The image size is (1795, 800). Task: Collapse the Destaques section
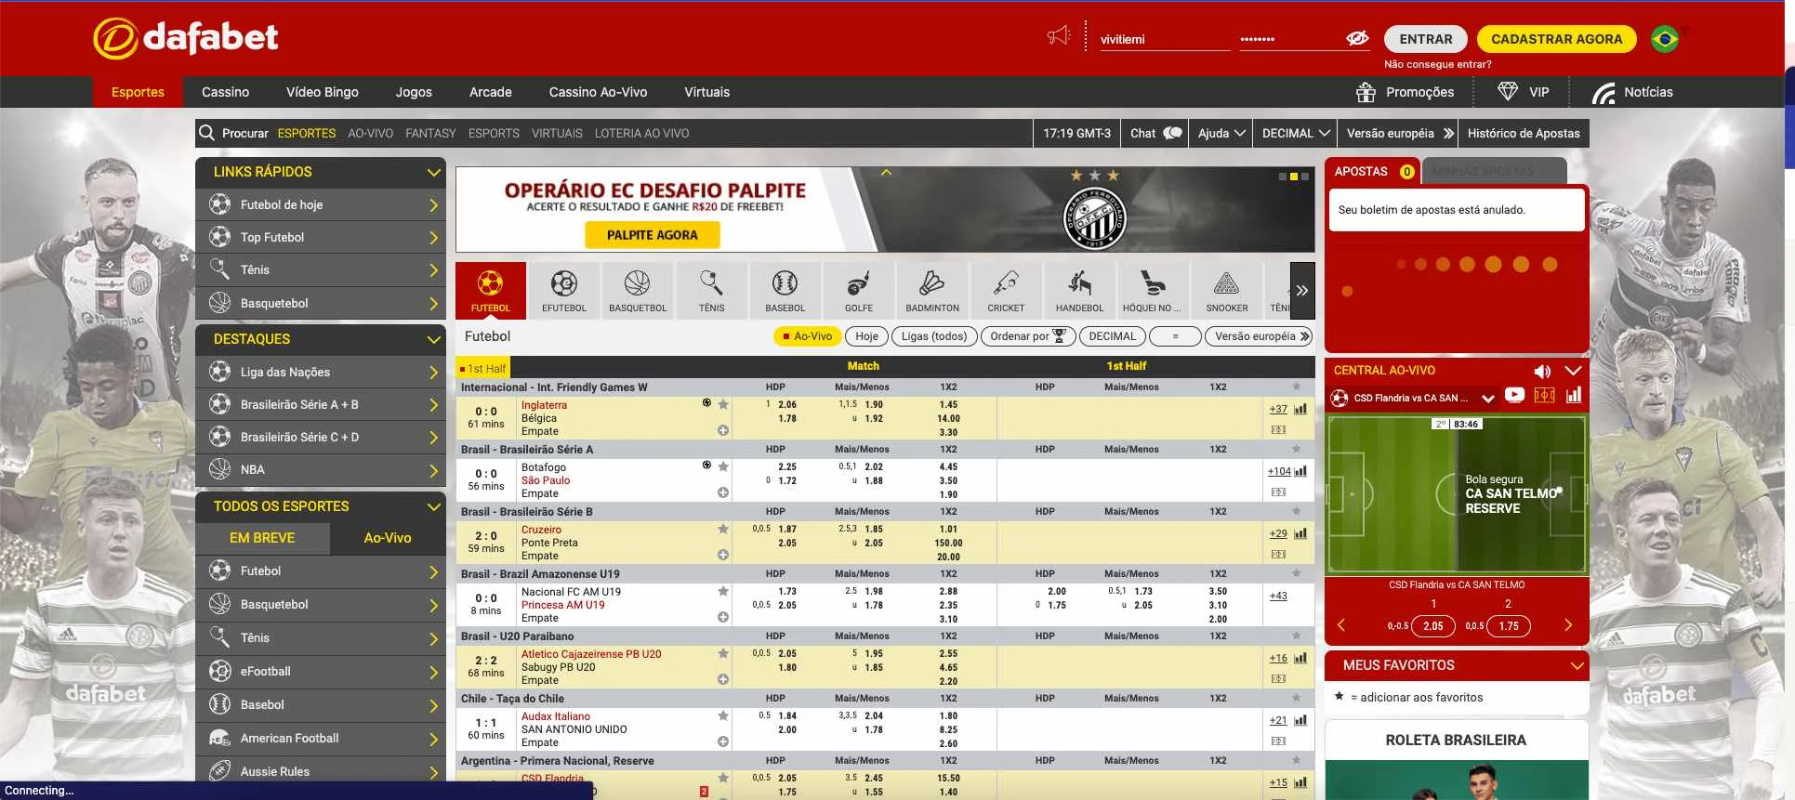click(x=433, y=339)
